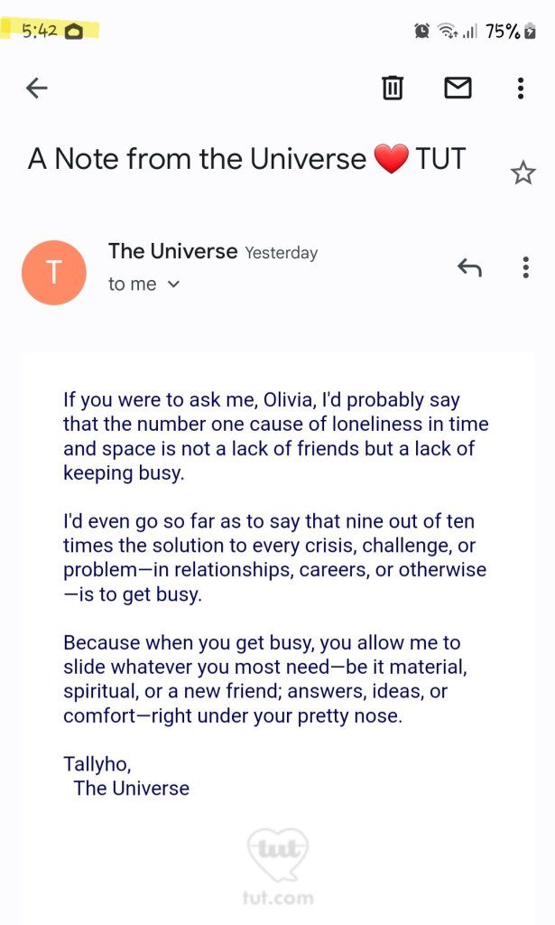
Task: Tap the subject line 'A Note from the Universe'
Action: pyautogui.click(x=197, y=160)
